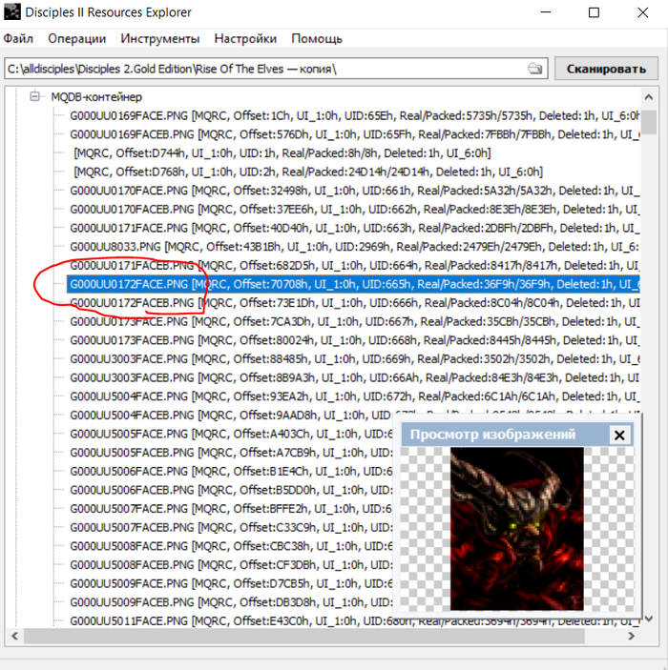Open the Помощь menu

pyautogui.click(x=317, y=39)
